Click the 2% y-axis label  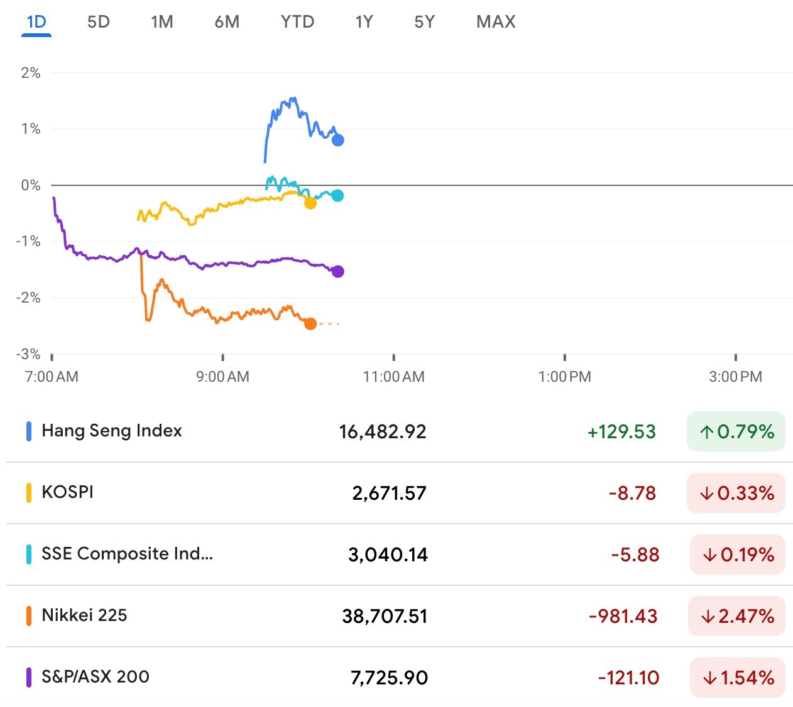(30, 73)
